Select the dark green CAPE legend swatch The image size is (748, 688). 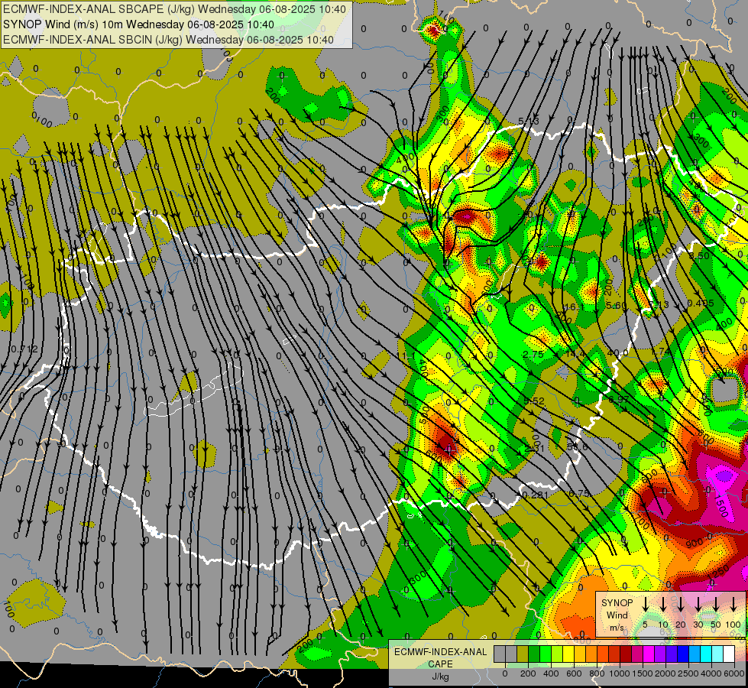pyautogui.click(x=534, y=654)
